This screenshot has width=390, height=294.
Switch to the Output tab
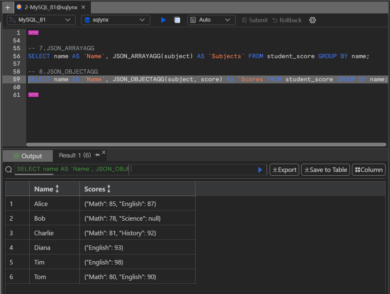click(x=28, y=156)
